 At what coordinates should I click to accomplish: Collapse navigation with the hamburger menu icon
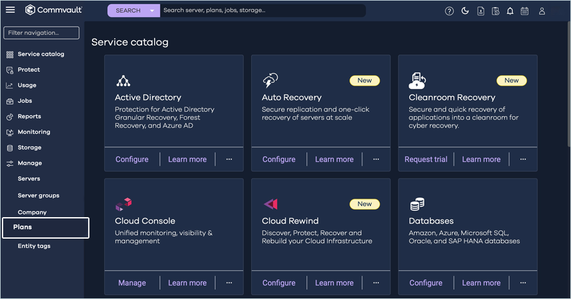click(x=10, y=10)
